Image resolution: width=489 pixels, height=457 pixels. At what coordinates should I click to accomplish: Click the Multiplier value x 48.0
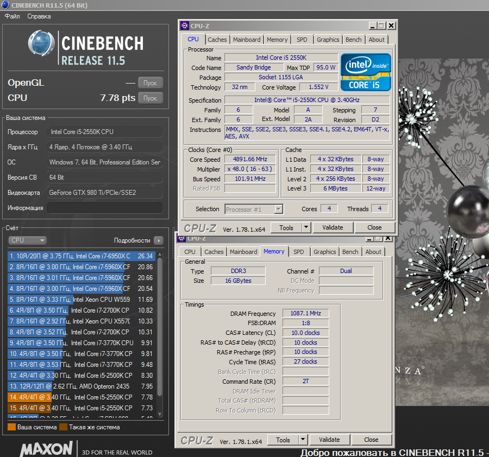[x=250, y=169]
